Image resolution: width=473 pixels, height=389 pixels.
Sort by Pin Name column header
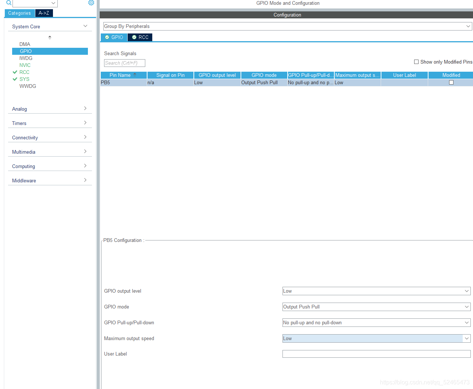click(x=124, y=75)
